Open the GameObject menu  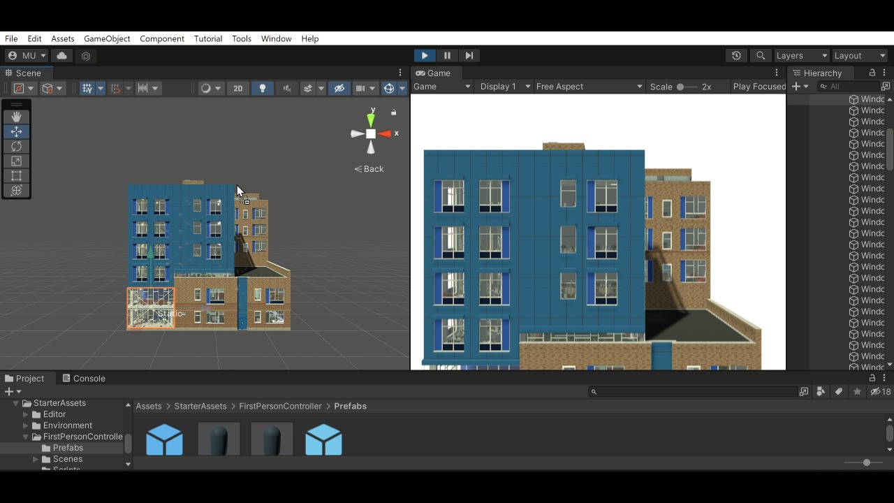(x=107, y=38)
